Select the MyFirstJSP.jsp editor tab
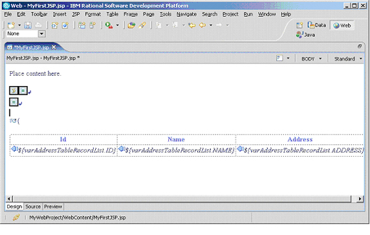370x235 pixels. 31,47
